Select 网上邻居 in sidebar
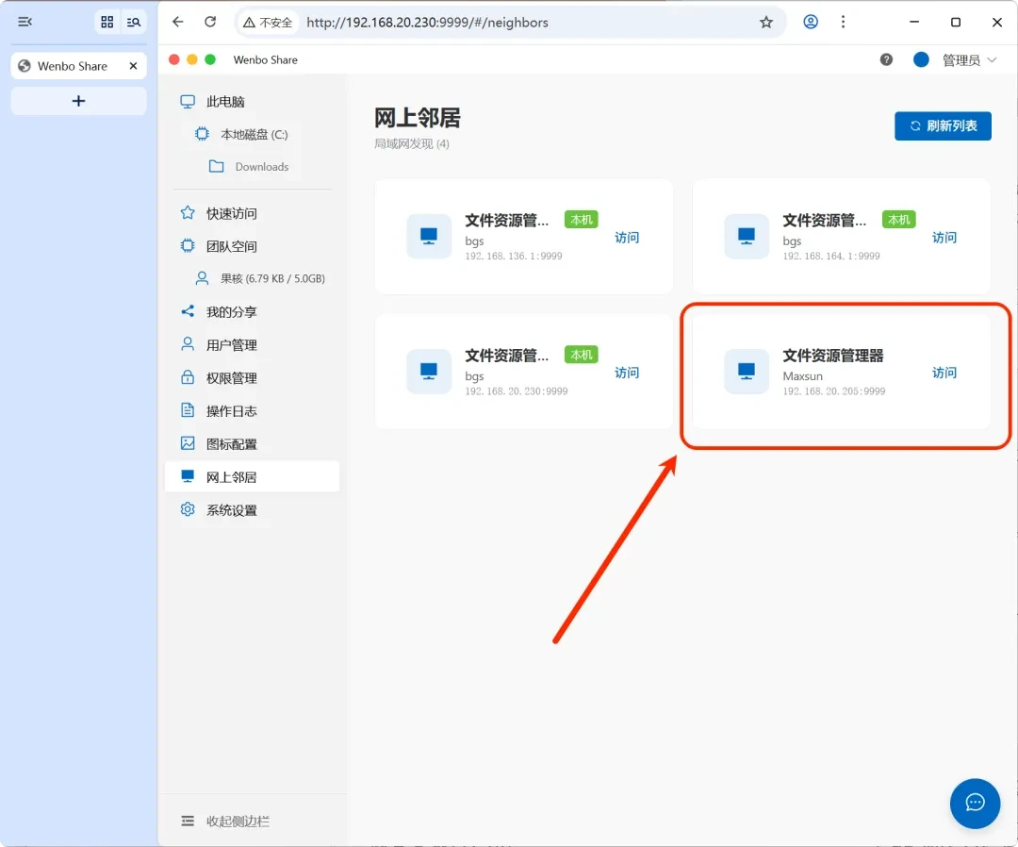The height and width of the screenshot is (847, 1018). pyautogui.click(x=252, y=476)
